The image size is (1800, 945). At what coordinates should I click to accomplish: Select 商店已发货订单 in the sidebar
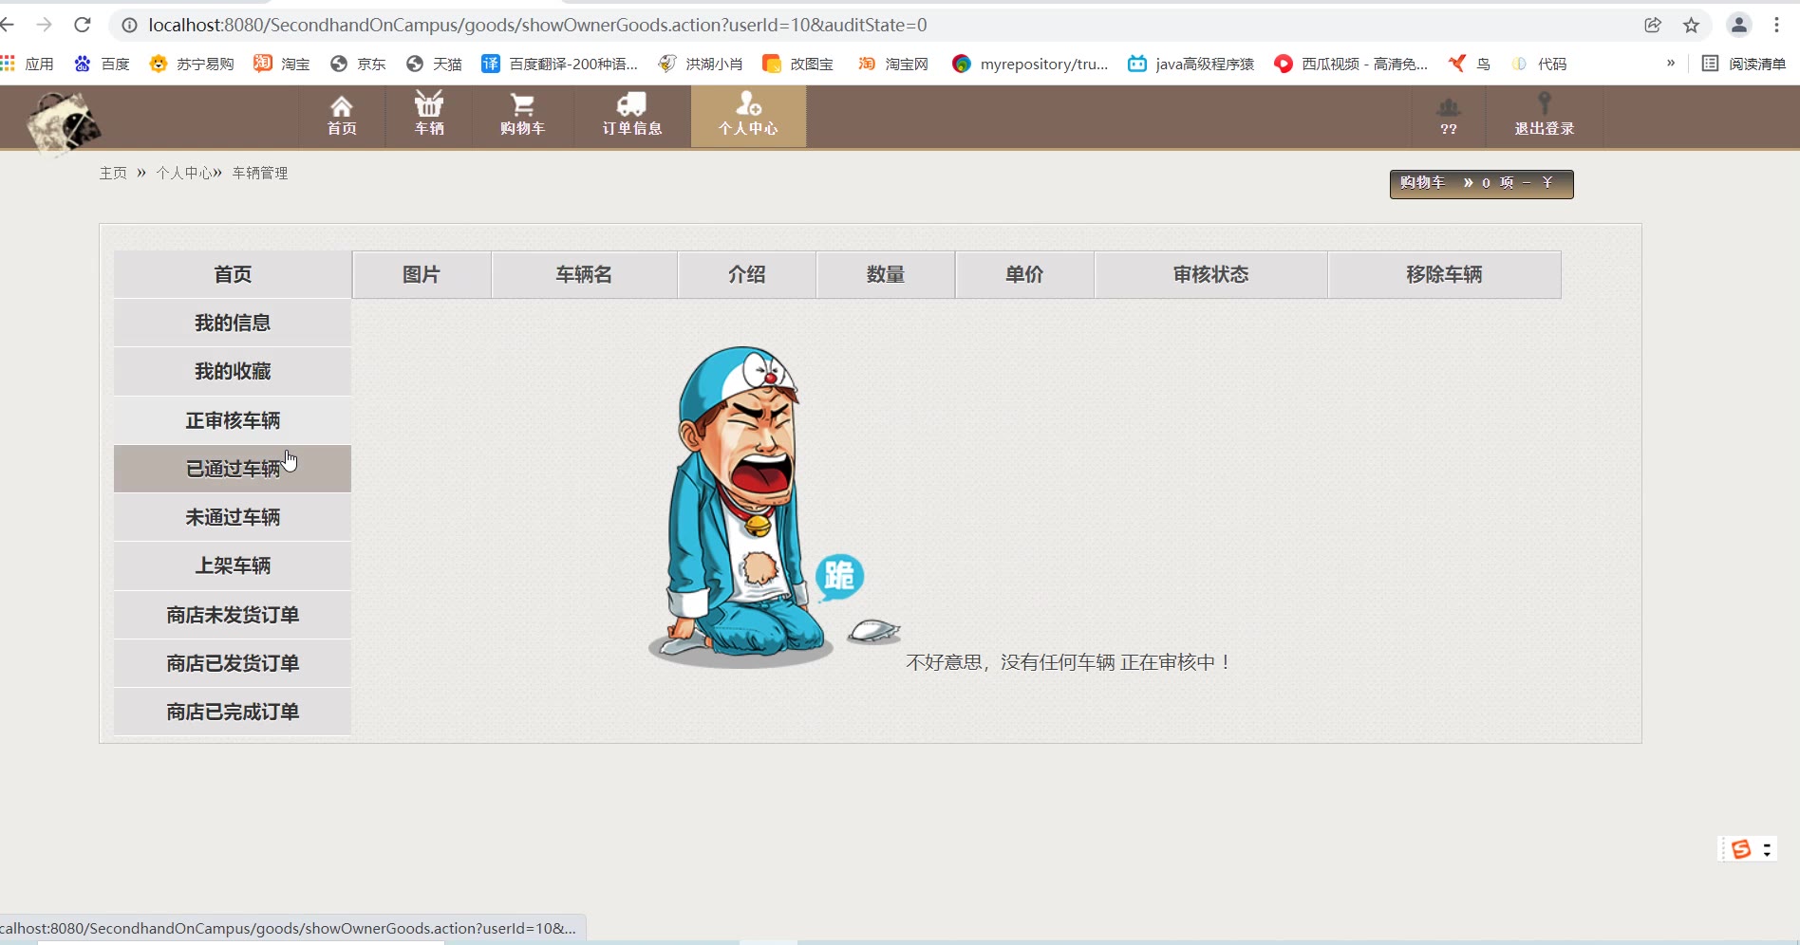(x=233, y=663)
